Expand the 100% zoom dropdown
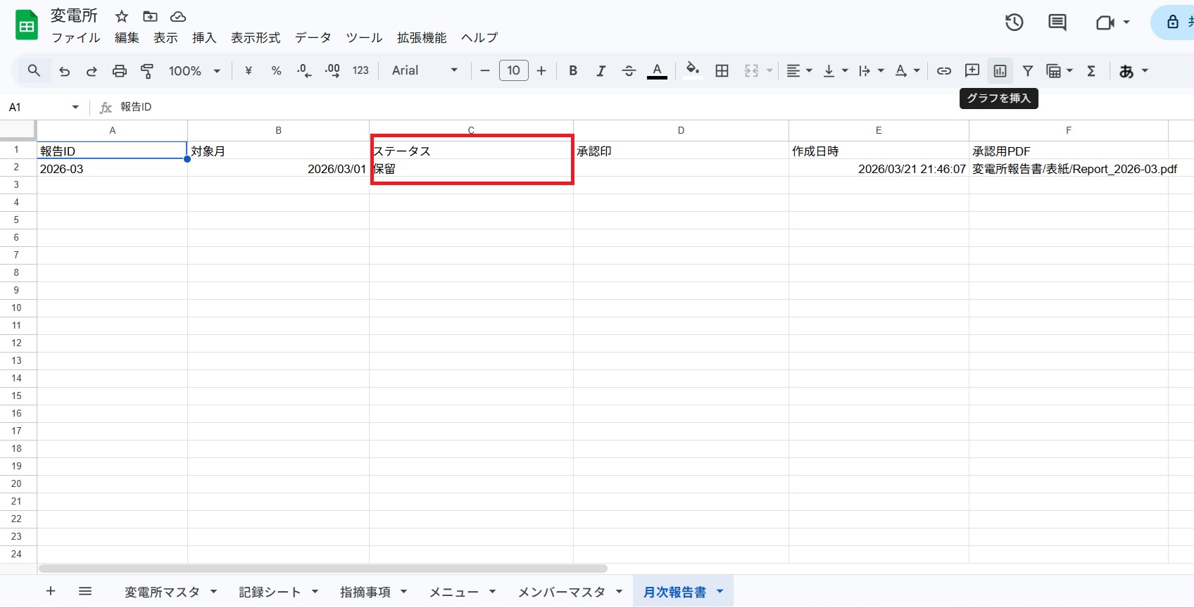The height and width of the screenshot is (608, 1194). 194,70
